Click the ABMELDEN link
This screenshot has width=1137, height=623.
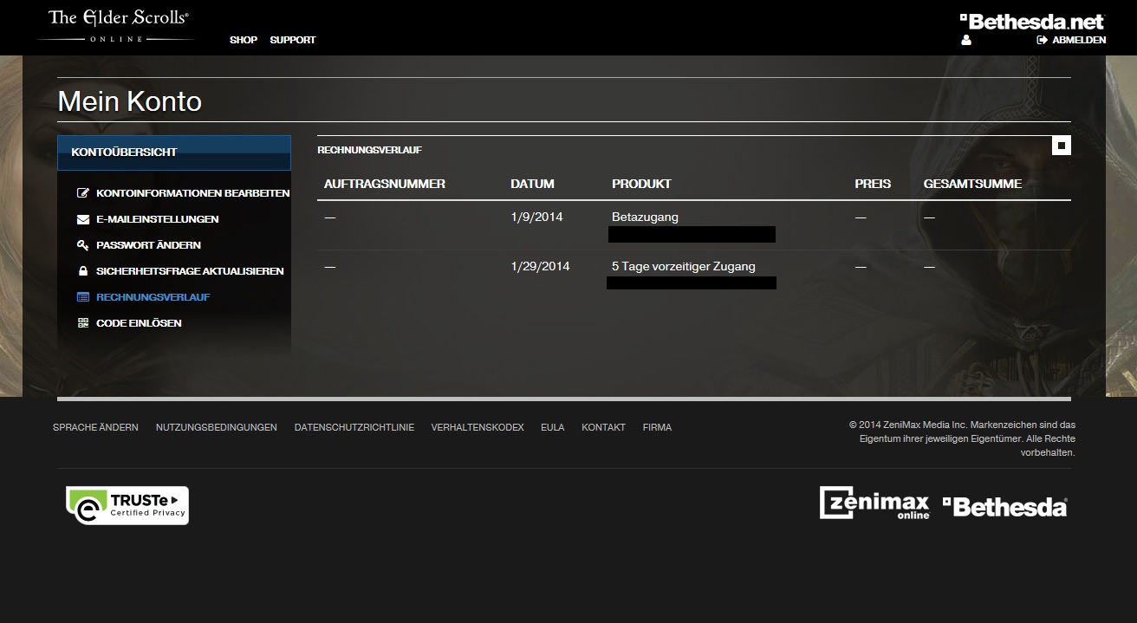point(1079,40)
